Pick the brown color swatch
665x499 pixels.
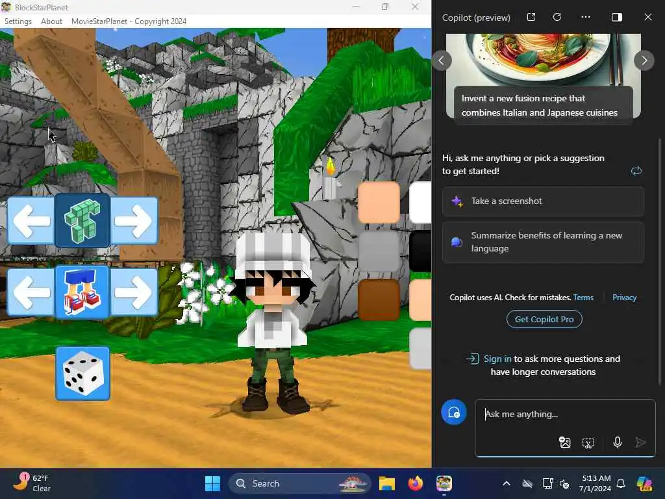point(379,300)
